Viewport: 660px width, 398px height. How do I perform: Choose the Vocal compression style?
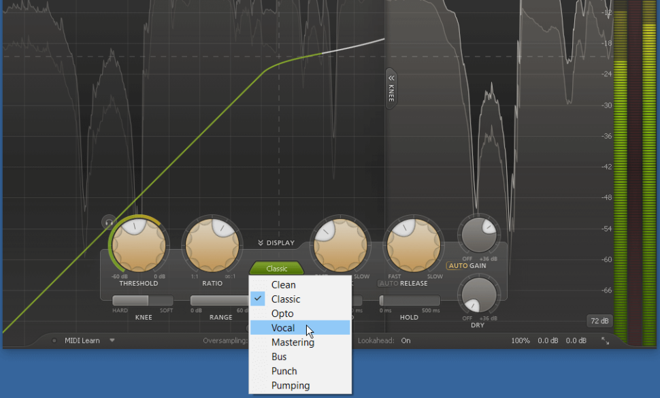pos(300,328)
